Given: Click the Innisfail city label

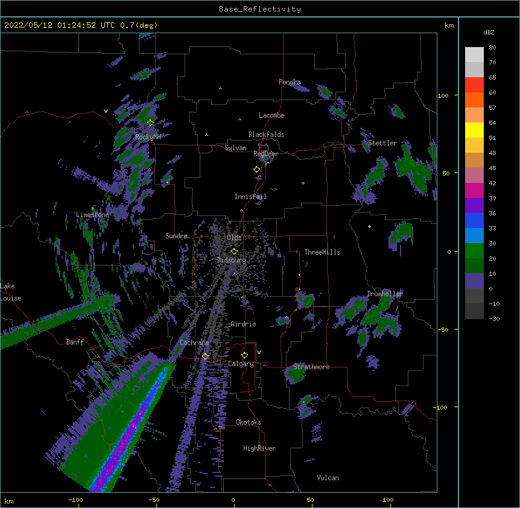Looking at the screenshot, I should click(x=250, y=197).
